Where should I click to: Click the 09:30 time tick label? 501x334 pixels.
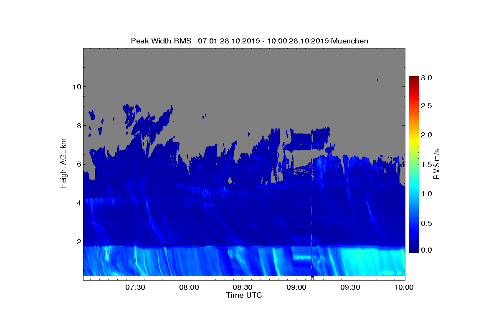350,287
